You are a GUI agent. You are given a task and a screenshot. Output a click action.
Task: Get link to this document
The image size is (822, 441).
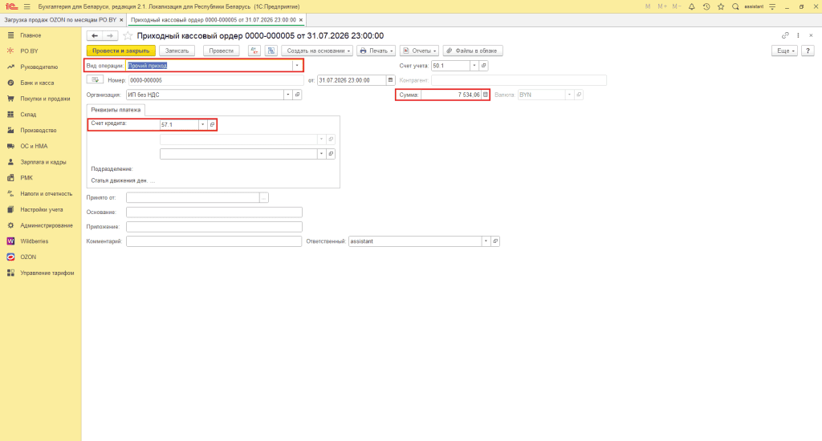785,35
